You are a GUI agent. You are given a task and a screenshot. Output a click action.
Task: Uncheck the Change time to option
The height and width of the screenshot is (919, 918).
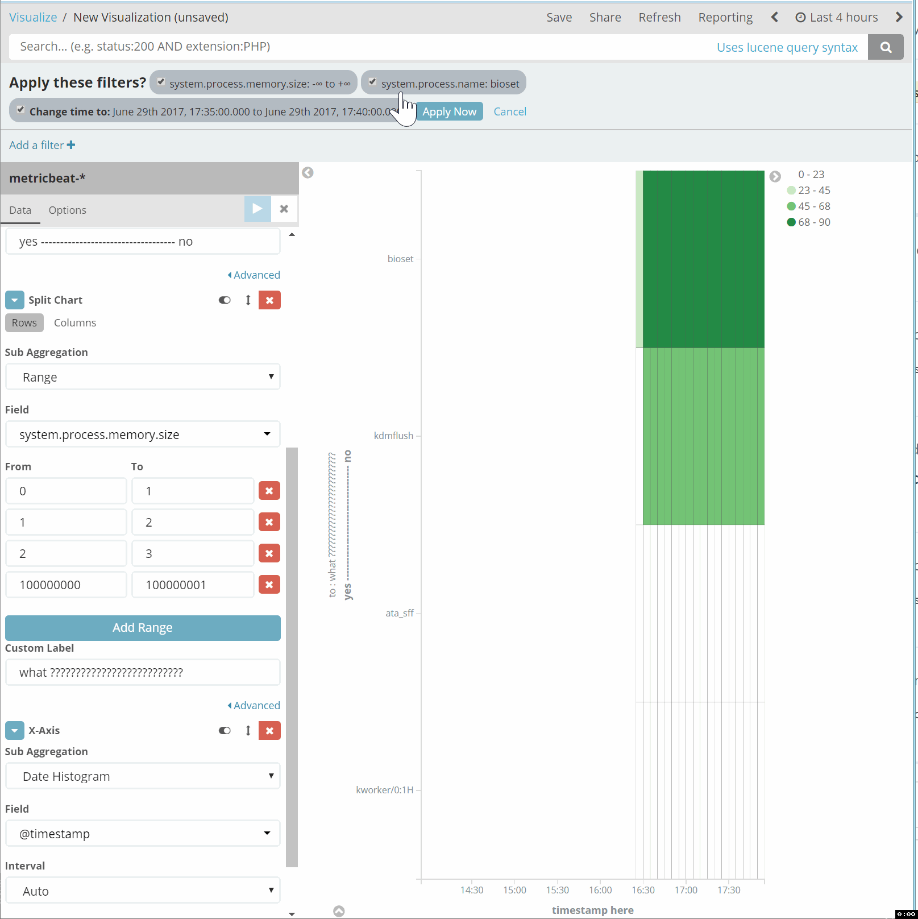pos(21,109)
